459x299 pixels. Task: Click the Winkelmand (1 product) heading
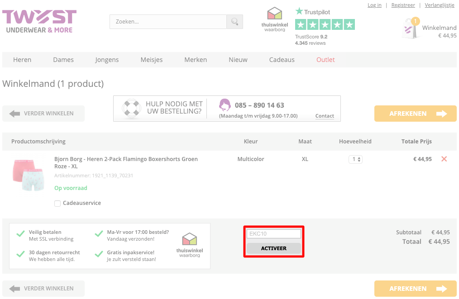coord(53,84)
